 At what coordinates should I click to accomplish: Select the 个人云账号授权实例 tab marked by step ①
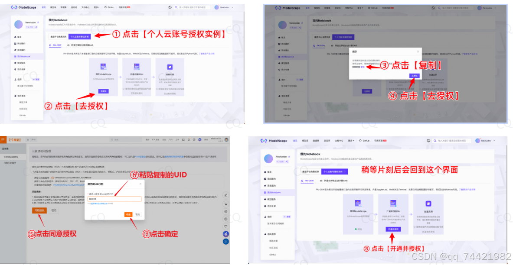(80, 37)
